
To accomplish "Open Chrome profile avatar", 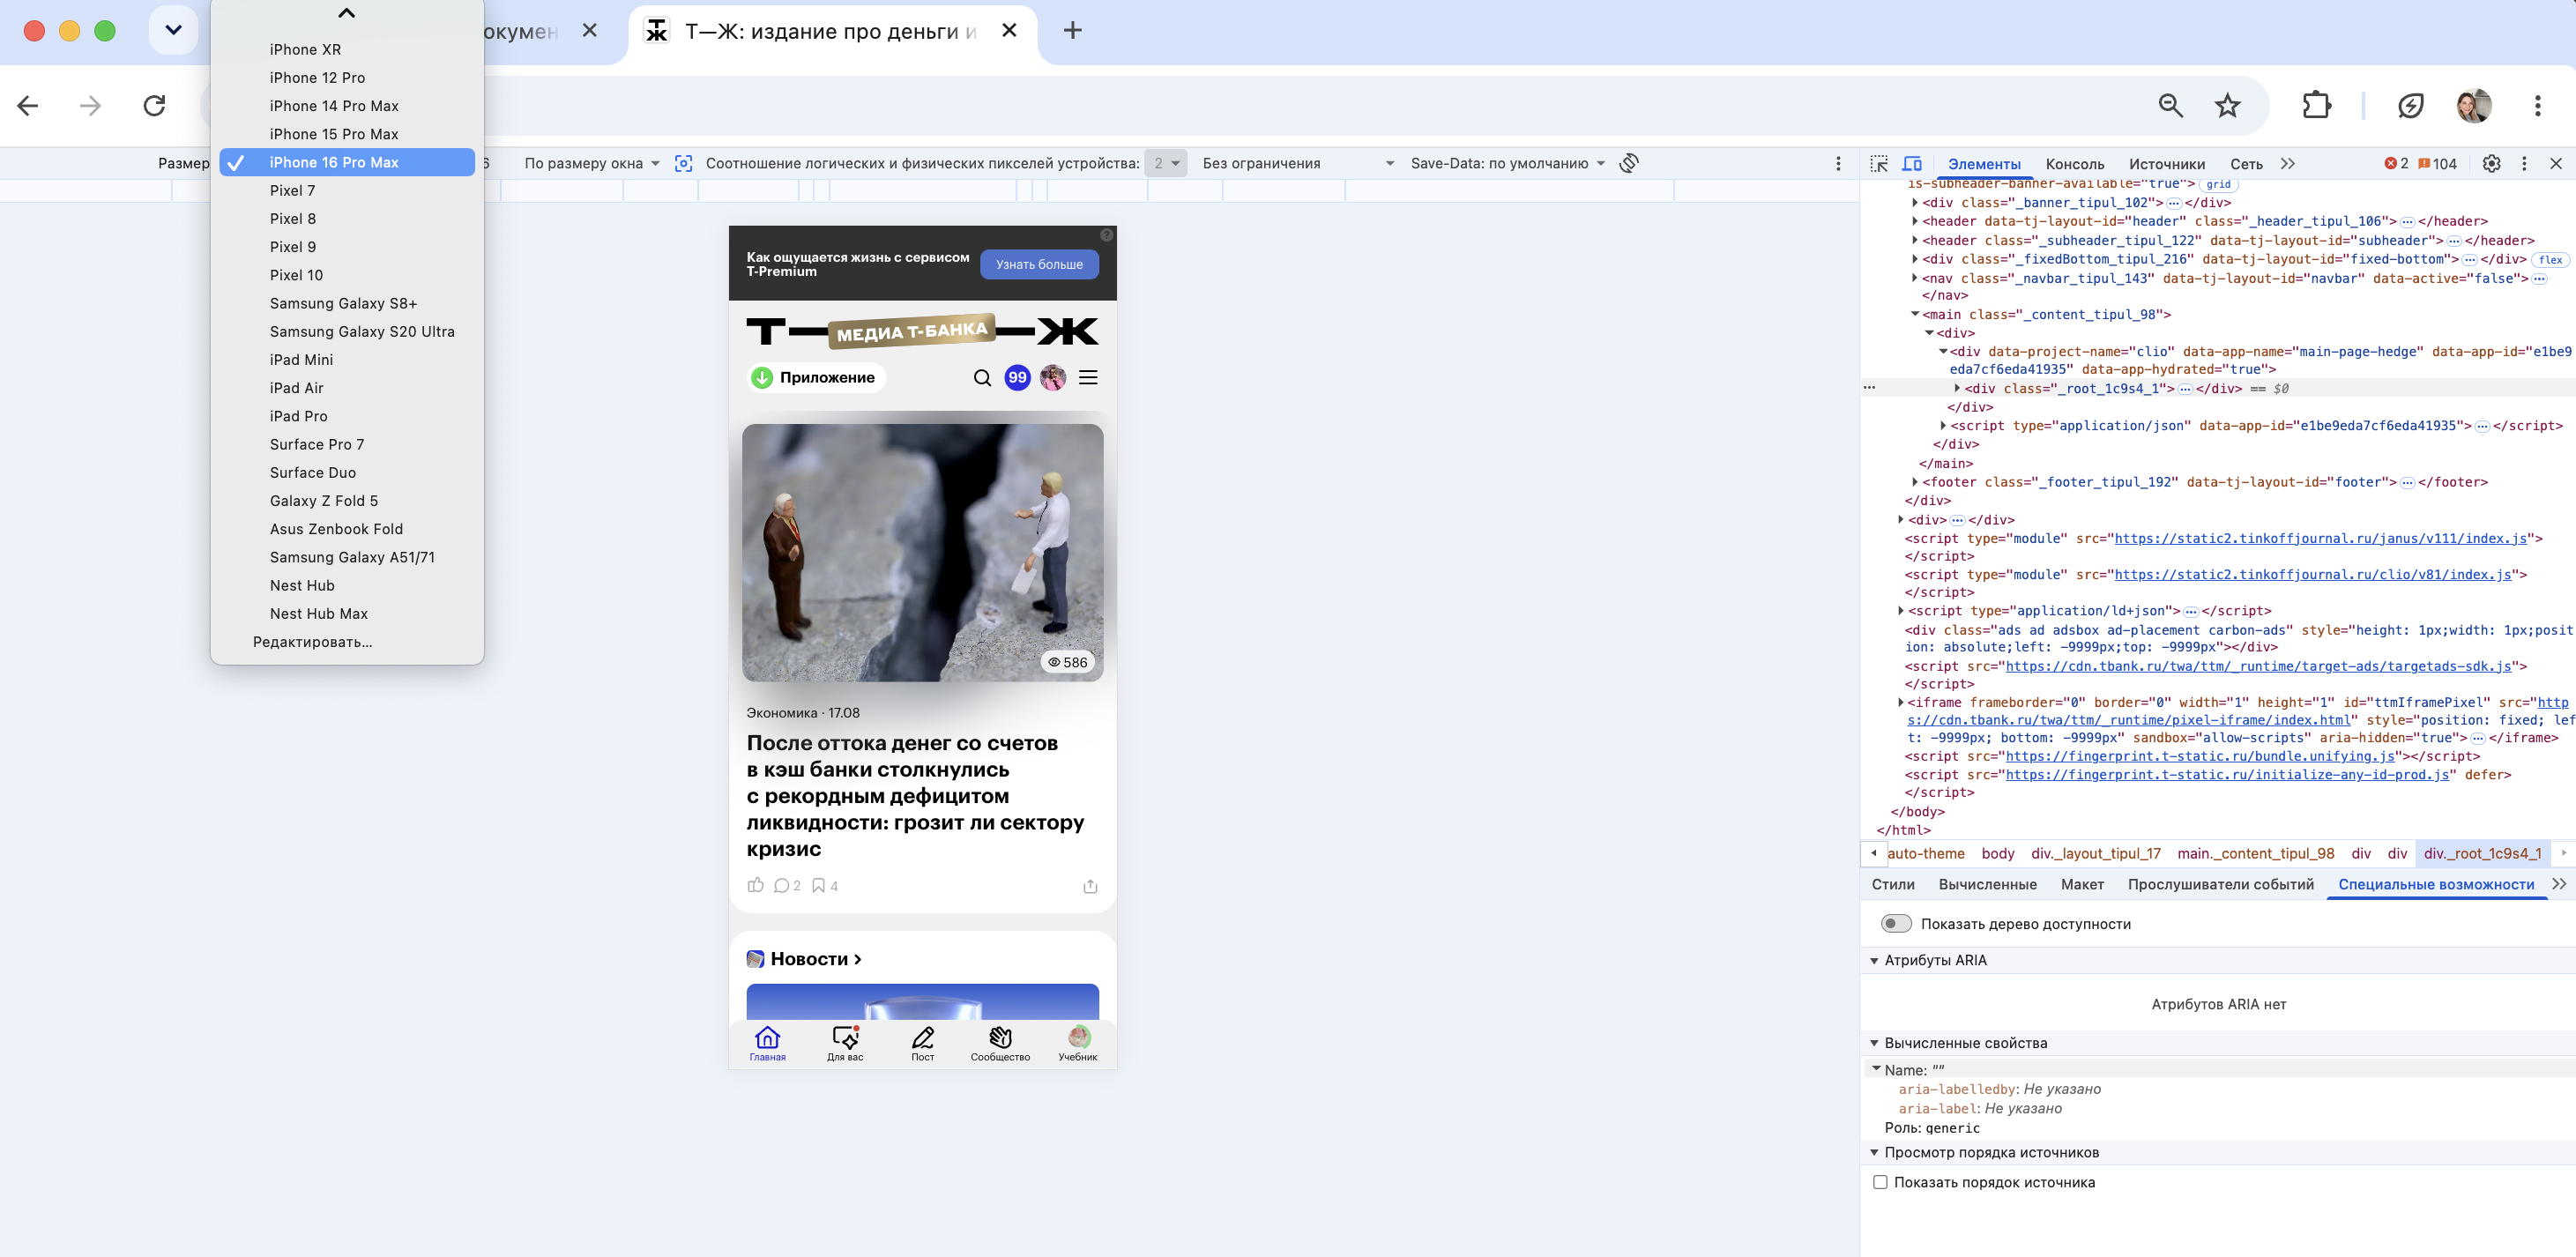I will coord(2474,105).
